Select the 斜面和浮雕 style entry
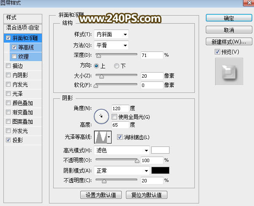Screen dimensions: 254x206 point(25,38)
